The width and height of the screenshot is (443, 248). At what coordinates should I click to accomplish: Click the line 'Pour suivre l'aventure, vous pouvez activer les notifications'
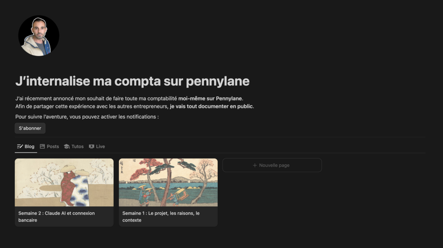[x=87, y=117]
